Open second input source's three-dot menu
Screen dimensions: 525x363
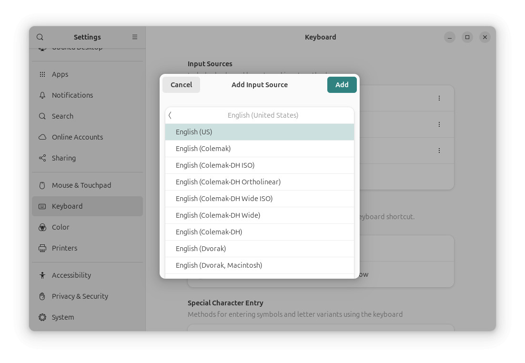click(x=439, y=124)
